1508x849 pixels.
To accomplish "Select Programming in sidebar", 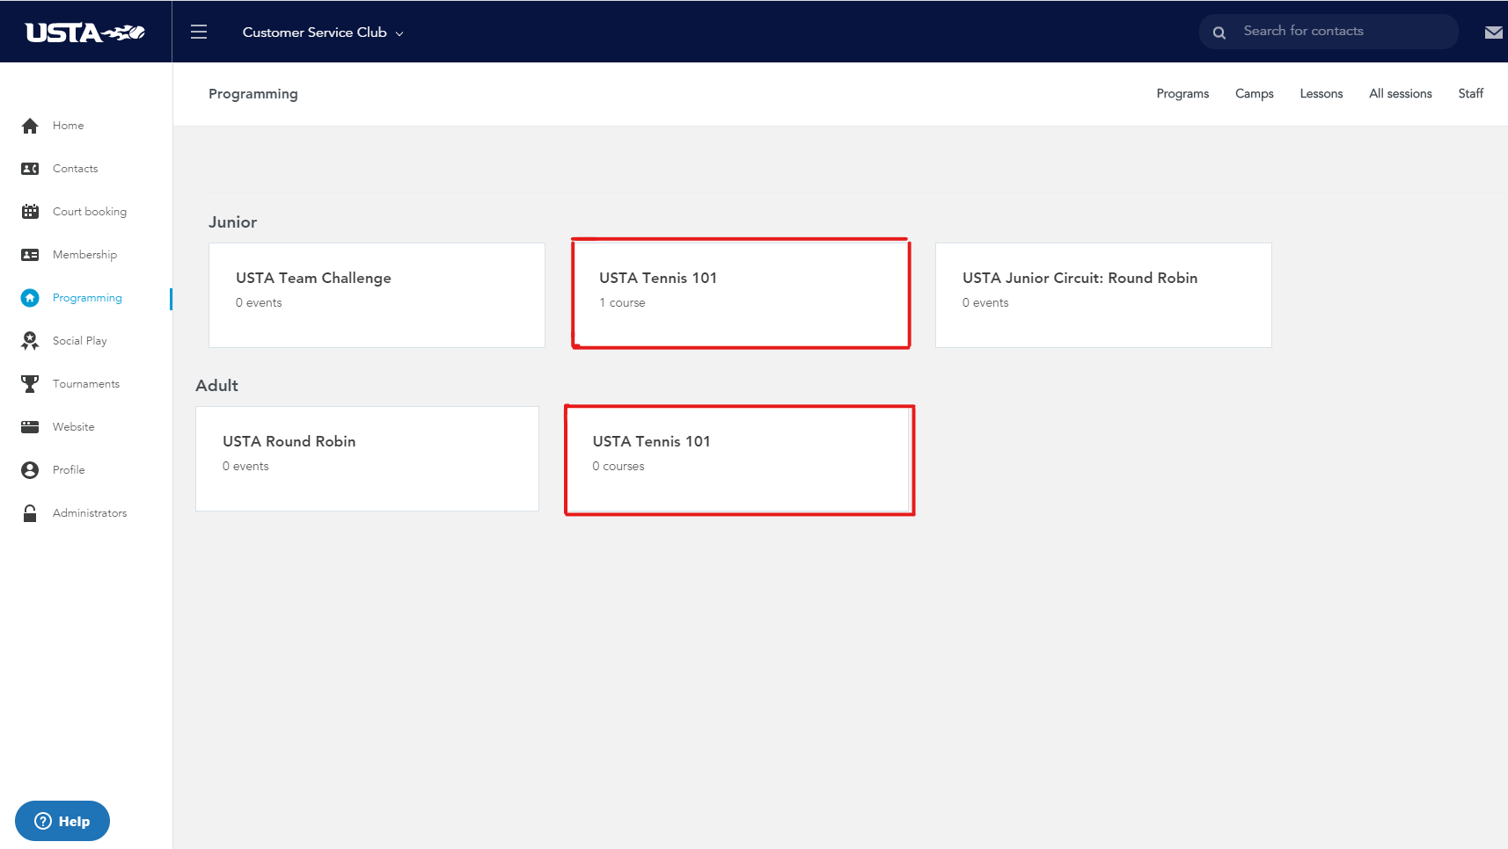I will pyautogui.click(x=87, y=298).
